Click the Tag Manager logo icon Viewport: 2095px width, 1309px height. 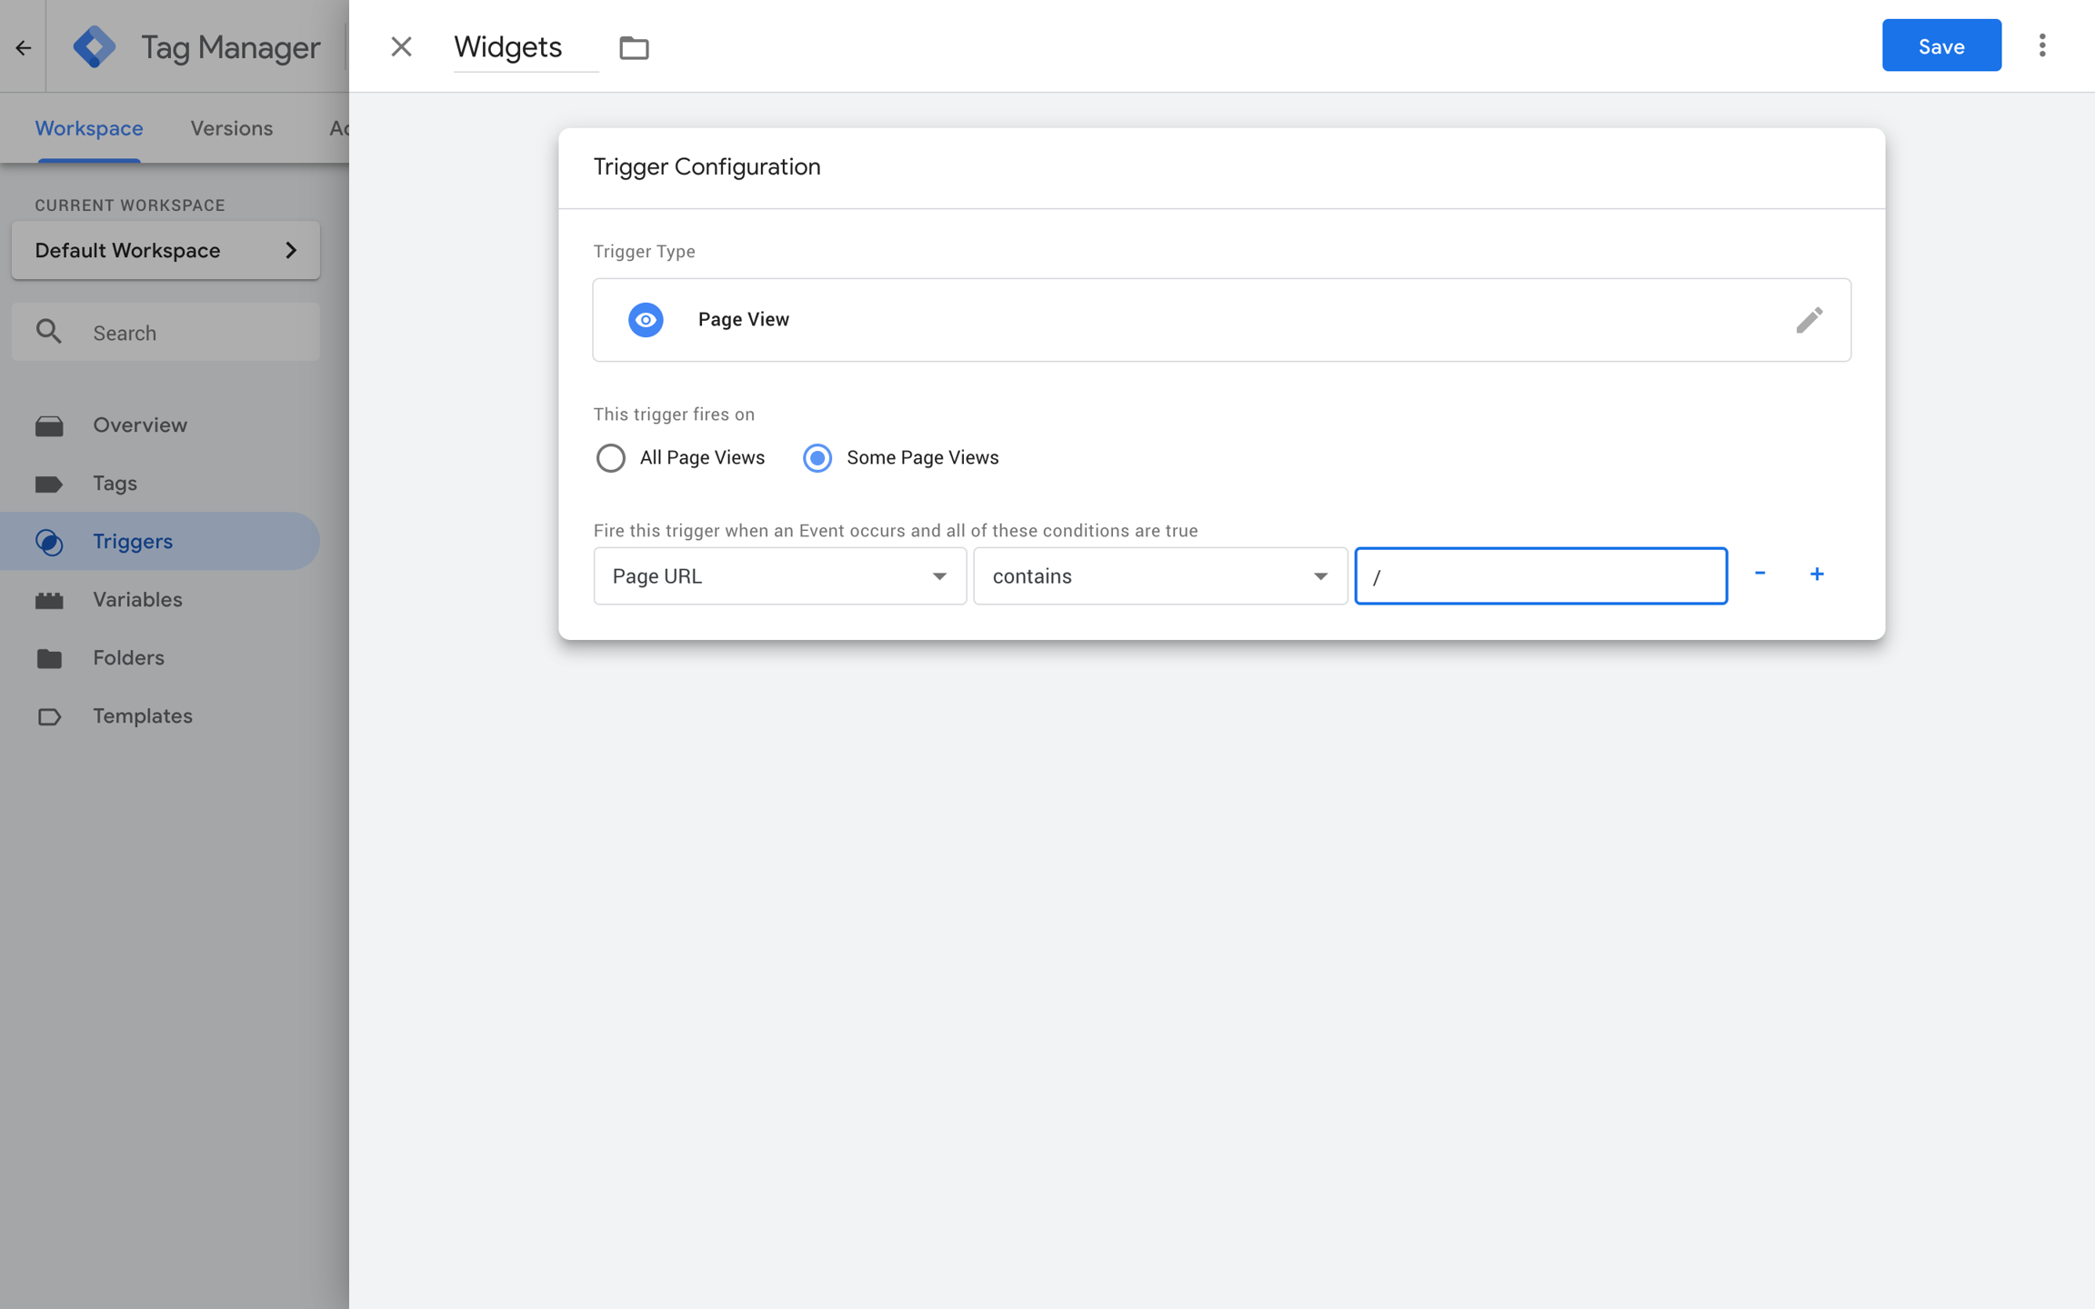click(x=95, y=47)
